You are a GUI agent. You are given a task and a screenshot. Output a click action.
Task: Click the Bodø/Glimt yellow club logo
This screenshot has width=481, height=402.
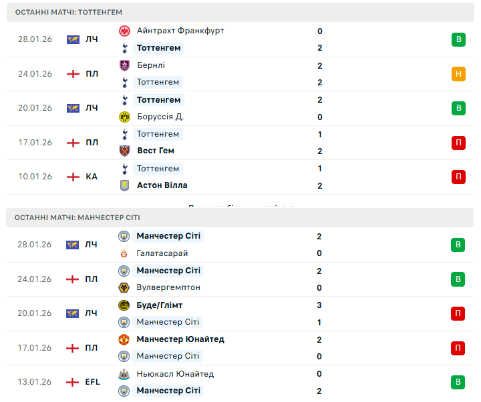pos(124,305)
